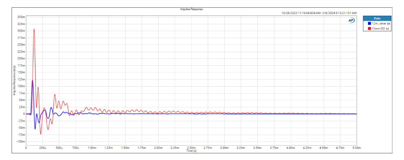Click the red trace's lowest dip near -75m
Image resolution: width=404 pixels, height=160 pixels.
(x=41, y=134)
